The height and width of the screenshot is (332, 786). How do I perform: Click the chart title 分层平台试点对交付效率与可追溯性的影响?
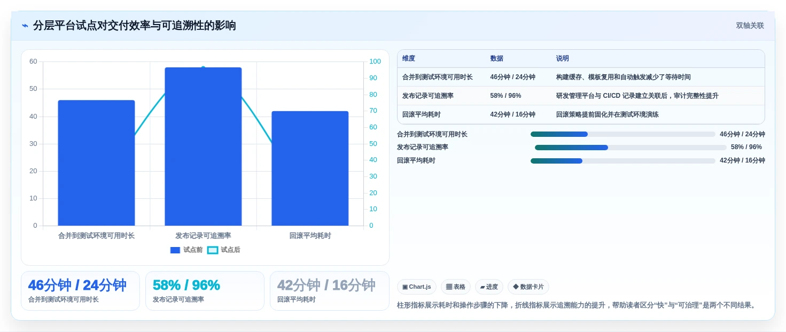135,26
